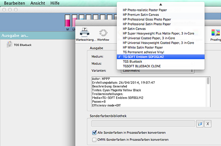This screenshot has width=221, height=146.
Task: Enable CMYK-Sonderfarben in Prozessfarben konvertieren
Action: [x=94, y=140]
